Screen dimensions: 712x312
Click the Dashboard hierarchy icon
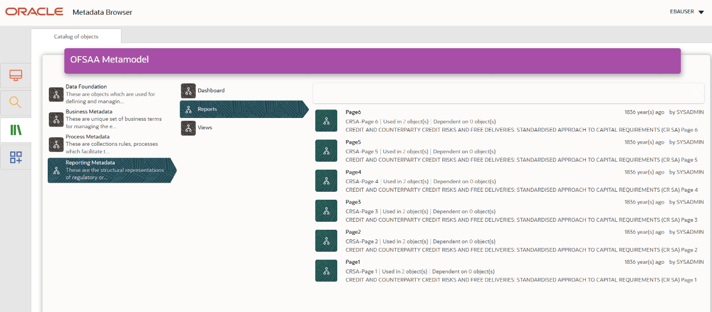[x=188, y=91]
